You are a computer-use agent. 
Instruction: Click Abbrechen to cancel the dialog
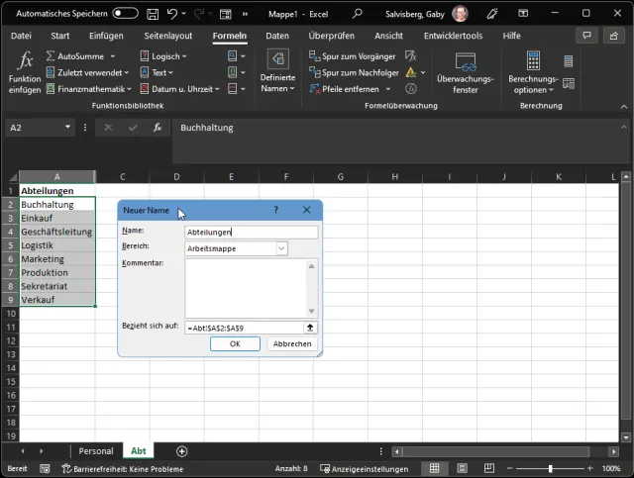292,344
